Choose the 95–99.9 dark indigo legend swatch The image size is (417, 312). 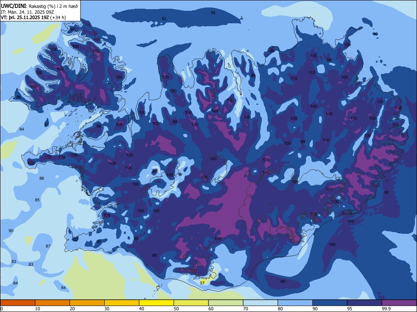[x=364, y=303]
